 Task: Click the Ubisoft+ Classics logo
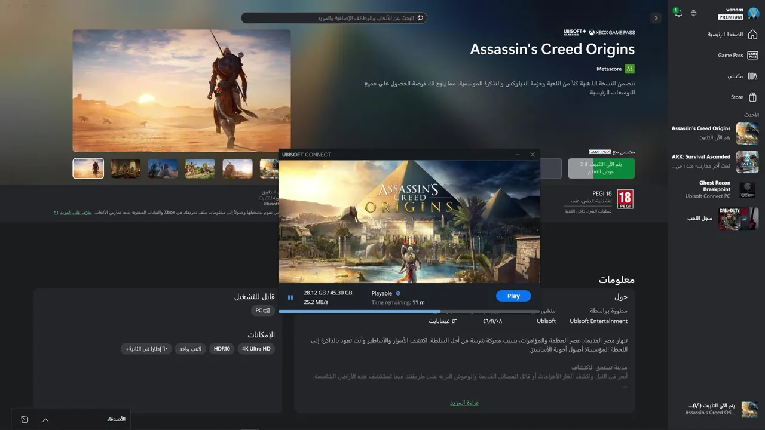click(574, 32)
